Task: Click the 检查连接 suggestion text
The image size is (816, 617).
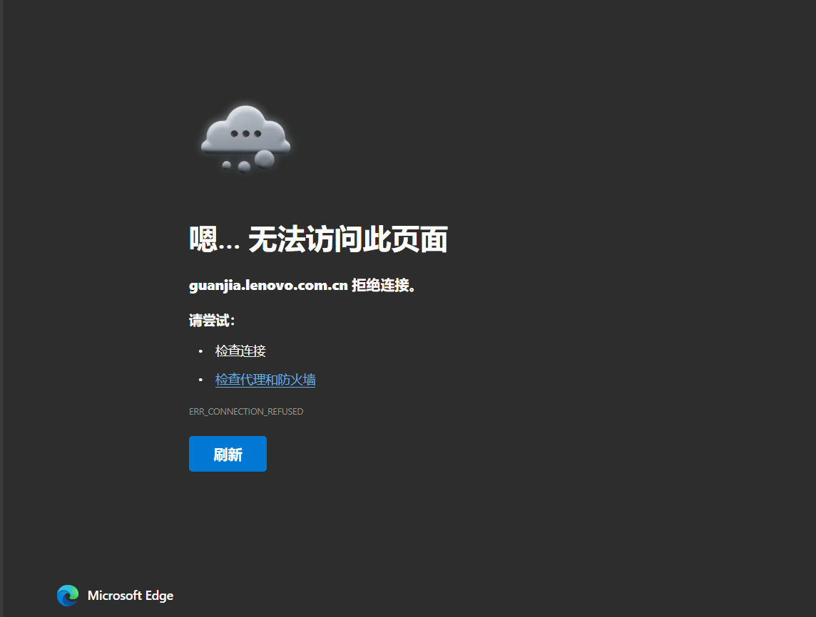Action: pos(240,351)
